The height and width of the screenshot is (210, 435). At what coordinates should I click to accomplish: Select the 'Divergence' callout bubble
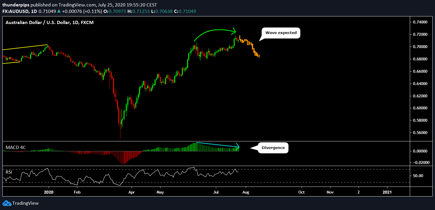[x=273, y=148]
